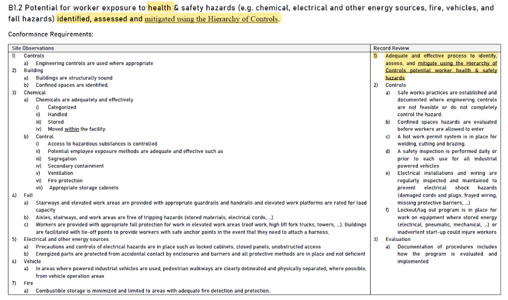
Task: Click 'Access to hazardous substances is controlled'
Action: pyautogui.click(x=102, y=144)
